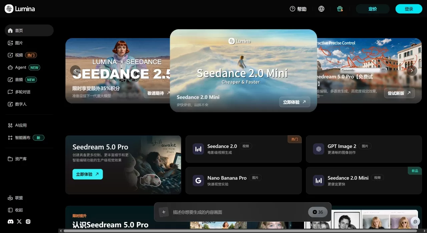The image size is (427, 233).
Task: Open the Seedance 2.0 Mini model card
Action: (364, 181)
